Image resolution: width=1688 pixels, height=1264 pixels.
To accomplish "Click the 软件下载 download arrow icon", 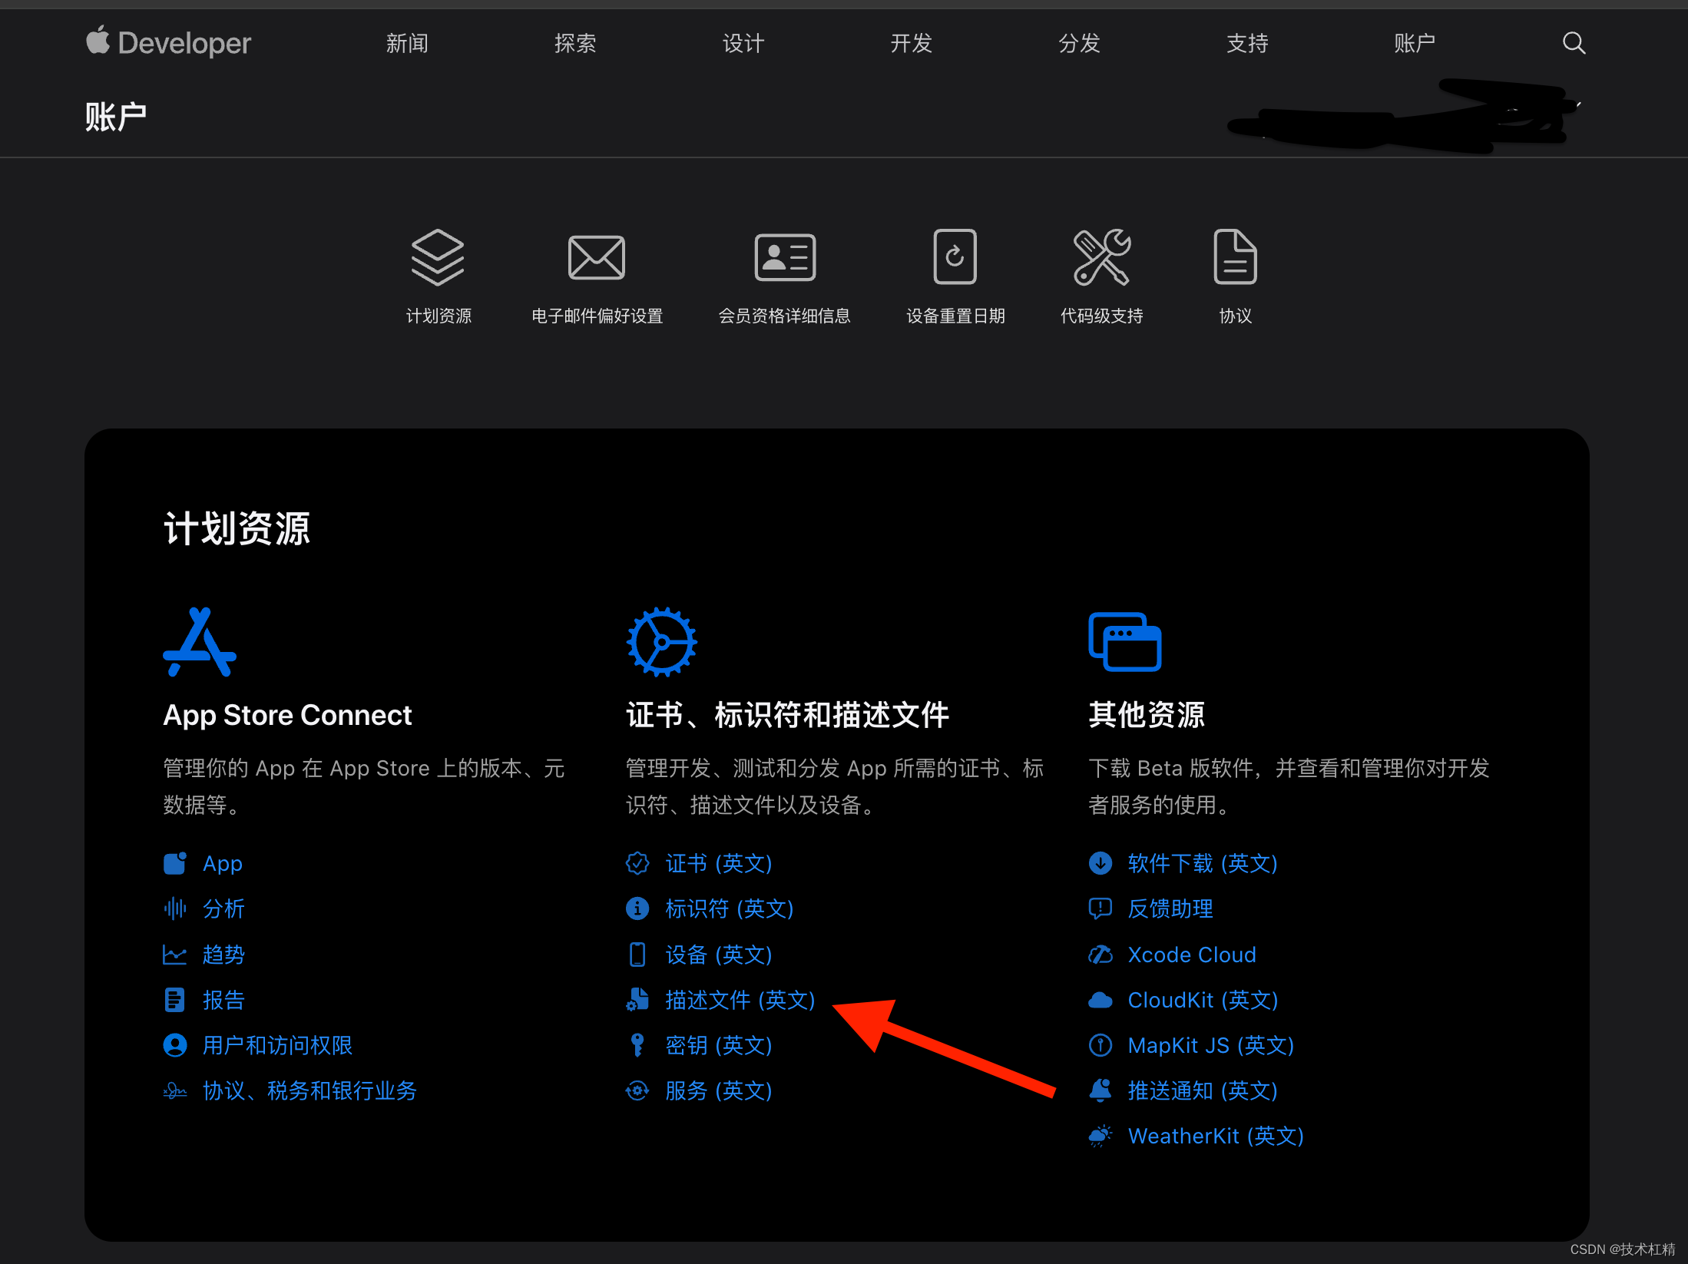I will [x=1101, y=863].
